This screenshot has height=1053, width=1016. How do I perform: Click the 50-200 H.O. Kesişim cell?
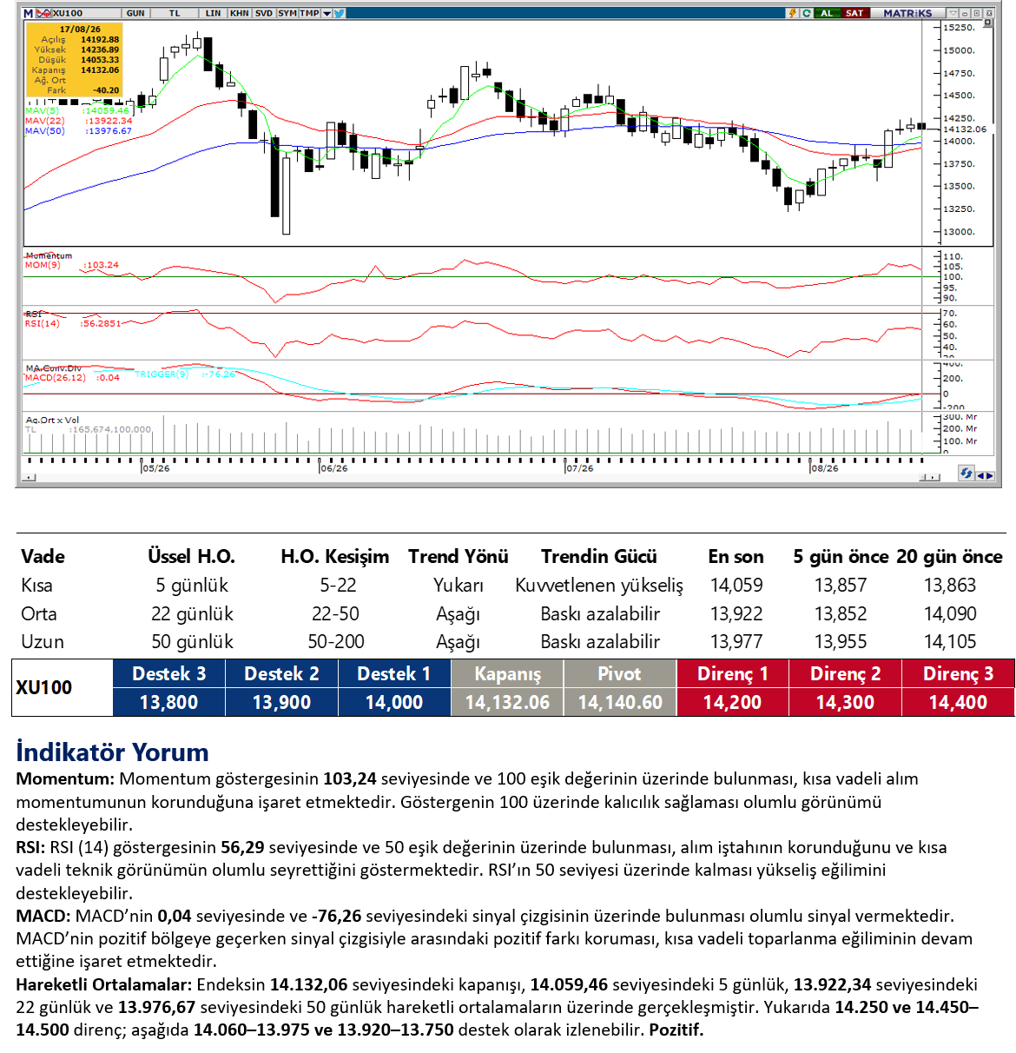(x=336, y=641)
